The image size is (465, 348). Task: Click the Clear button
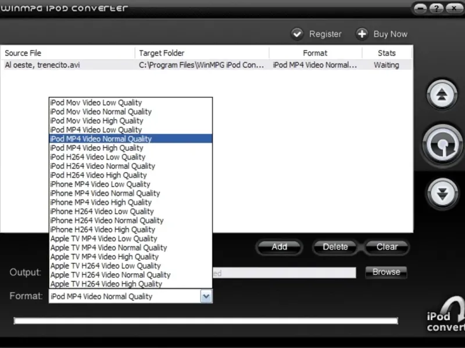pyautogui.click(x=387, y=247)
